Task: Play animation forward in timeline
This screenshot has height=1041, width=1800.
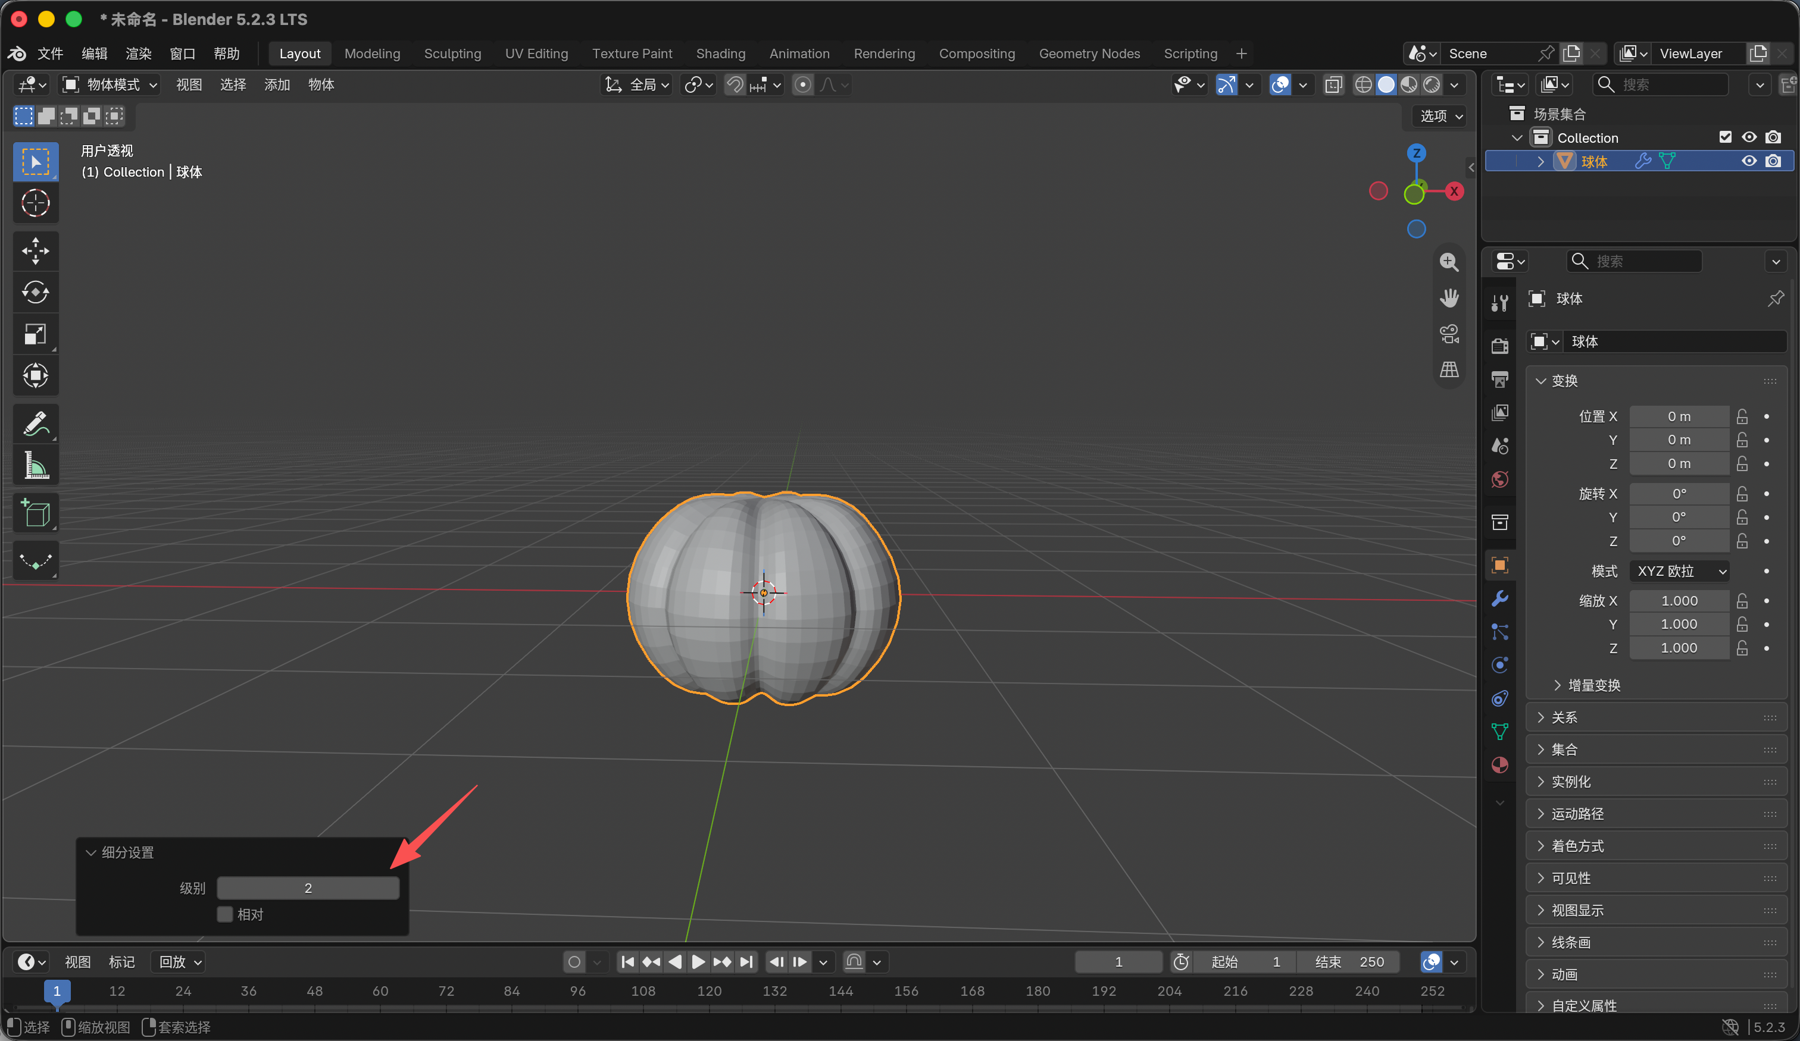Action: pos(698,962)
